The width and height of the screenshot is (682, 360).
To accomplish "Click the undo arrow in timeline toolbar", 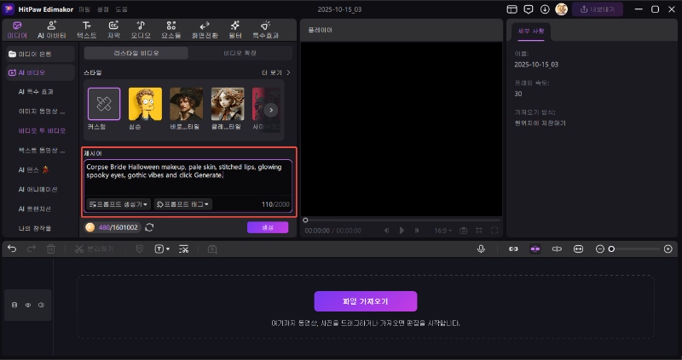I will tap(12, 249).
